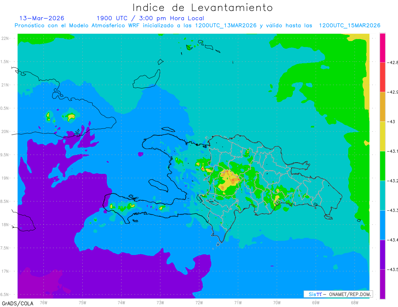Click the longitude label "74W"
398x307 pixels.
point(121,302)
